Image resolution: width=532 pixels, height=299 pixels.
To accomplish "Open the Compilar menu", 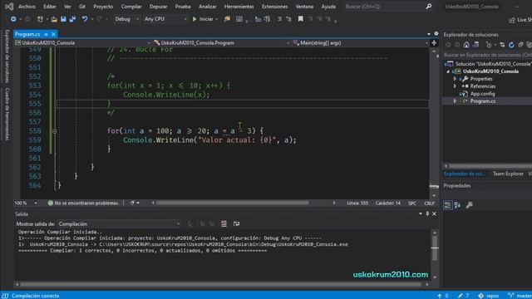I will [131, 7].
